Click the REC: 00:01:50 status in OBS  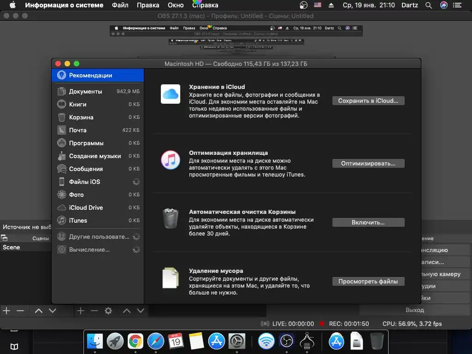(349, 324)
